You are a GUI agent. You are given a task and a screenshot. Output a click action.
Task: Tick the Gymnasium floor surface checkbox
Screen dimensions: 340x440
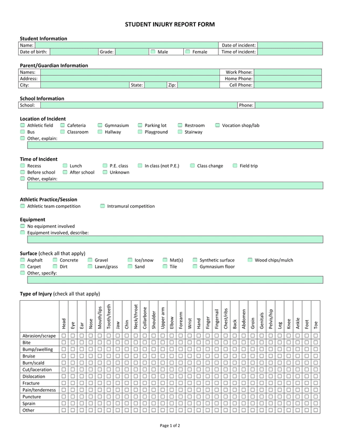tap(195, 267)
